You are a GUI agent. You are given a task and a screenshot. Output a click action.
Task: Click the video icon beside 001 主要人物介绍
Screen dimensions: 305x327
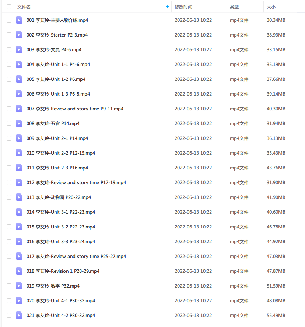(x=19, y=20)
